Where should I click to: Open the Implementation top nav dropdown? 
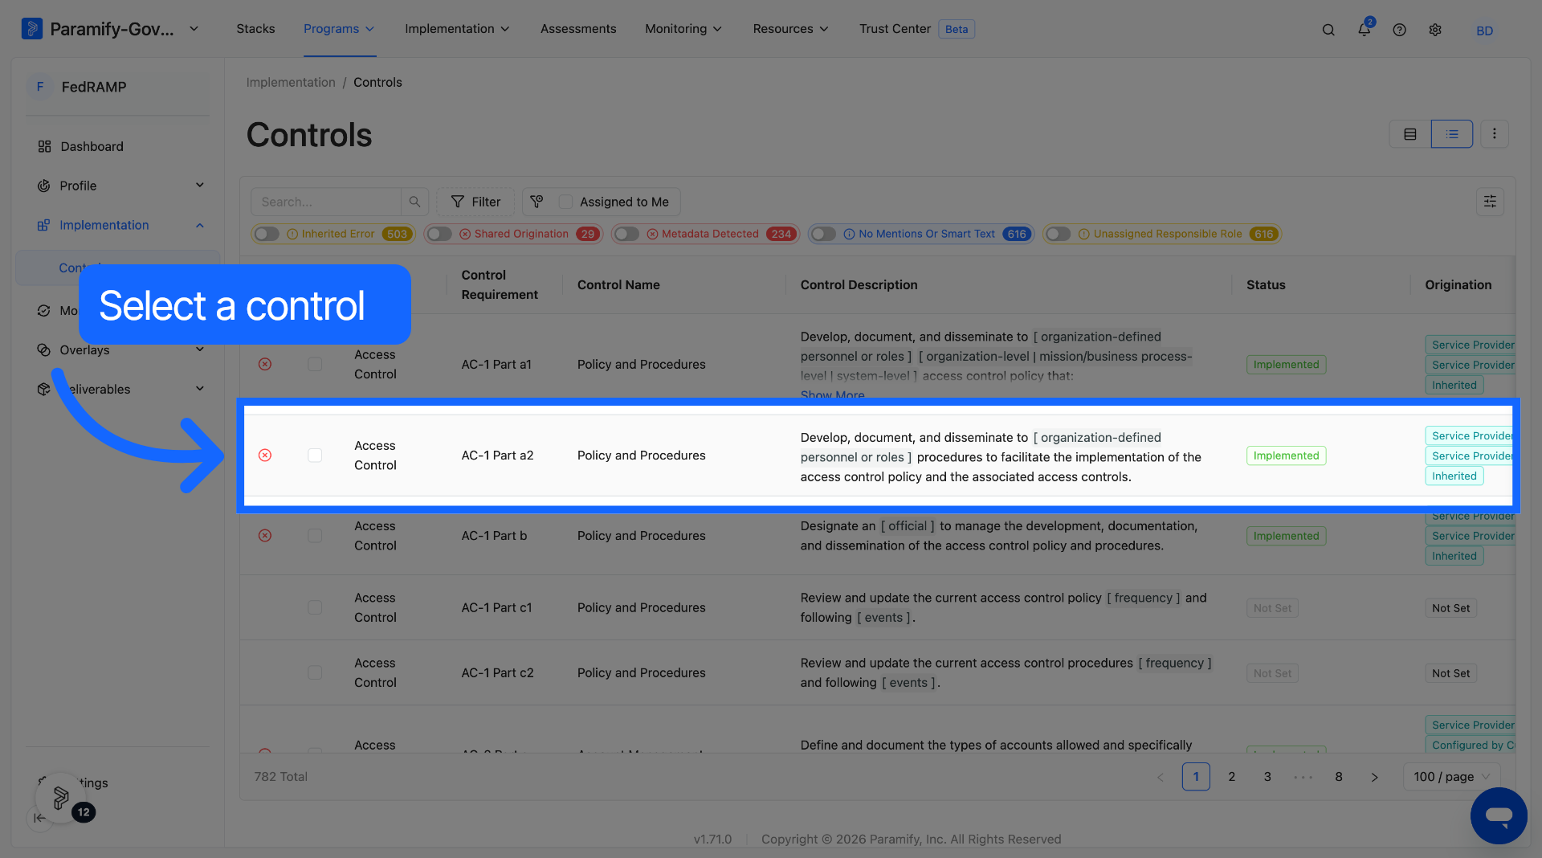click(457, 29)
